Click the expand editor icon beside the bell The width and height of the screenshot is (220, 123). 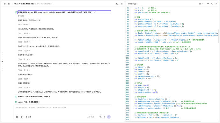pyautogui.click(x=212, y=4)
